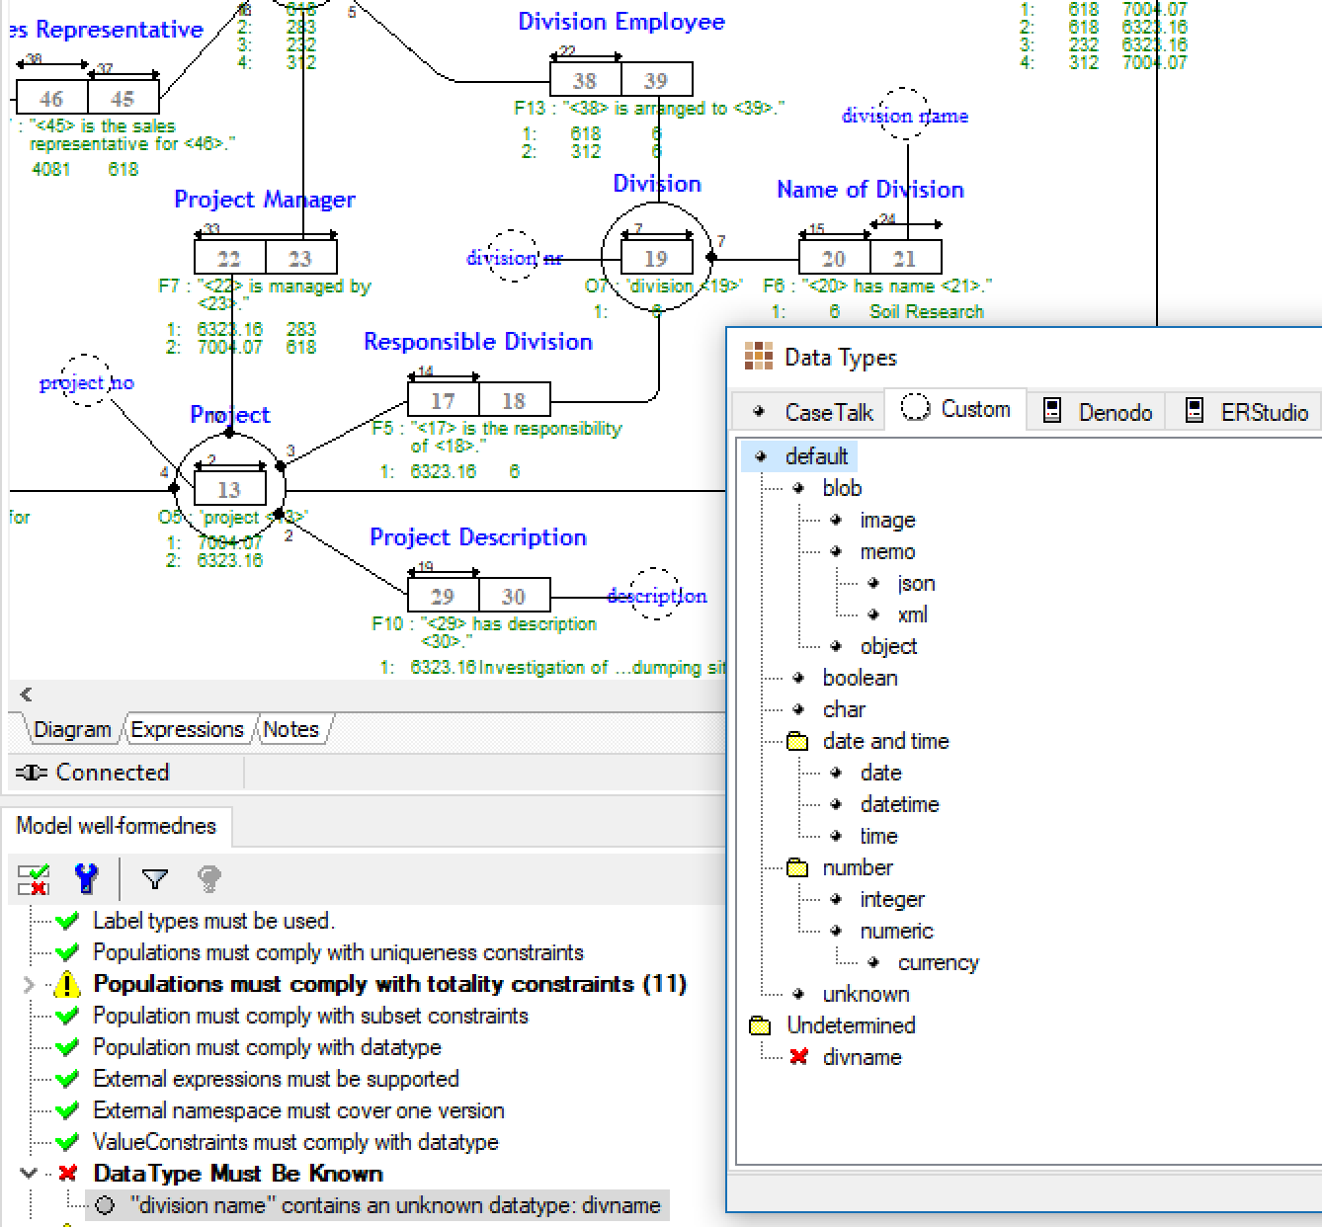This screenshot has height=1227, width=1322.
Task: Click role box 19 in Division object
Action: point(656,259)
